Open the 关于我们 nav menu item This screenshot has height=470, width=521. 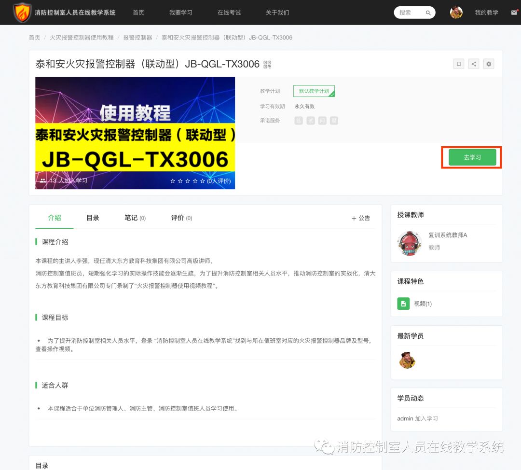277,13
